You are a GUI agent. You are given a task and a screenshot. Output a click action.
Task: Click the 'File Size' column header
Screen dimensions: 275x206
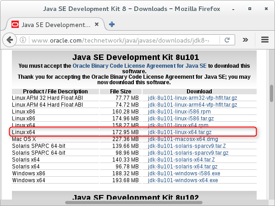[x=121, y=92]
